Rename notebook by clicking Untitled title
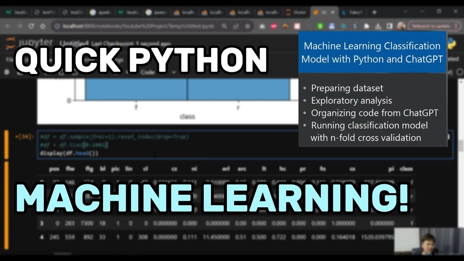 pos(74,43)
